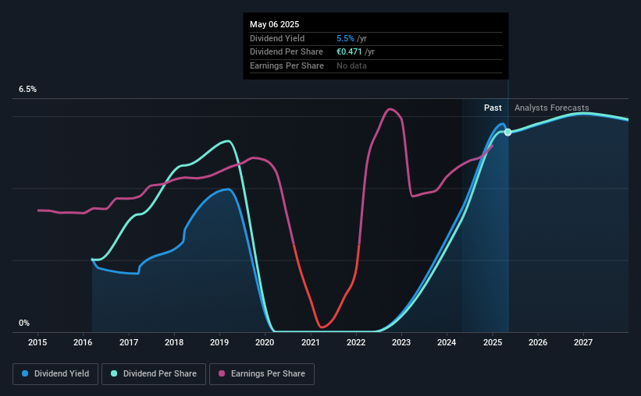Click the 2019 x-axis label
The width and height of the screenshot is (641, 396).
click(219, 342)
